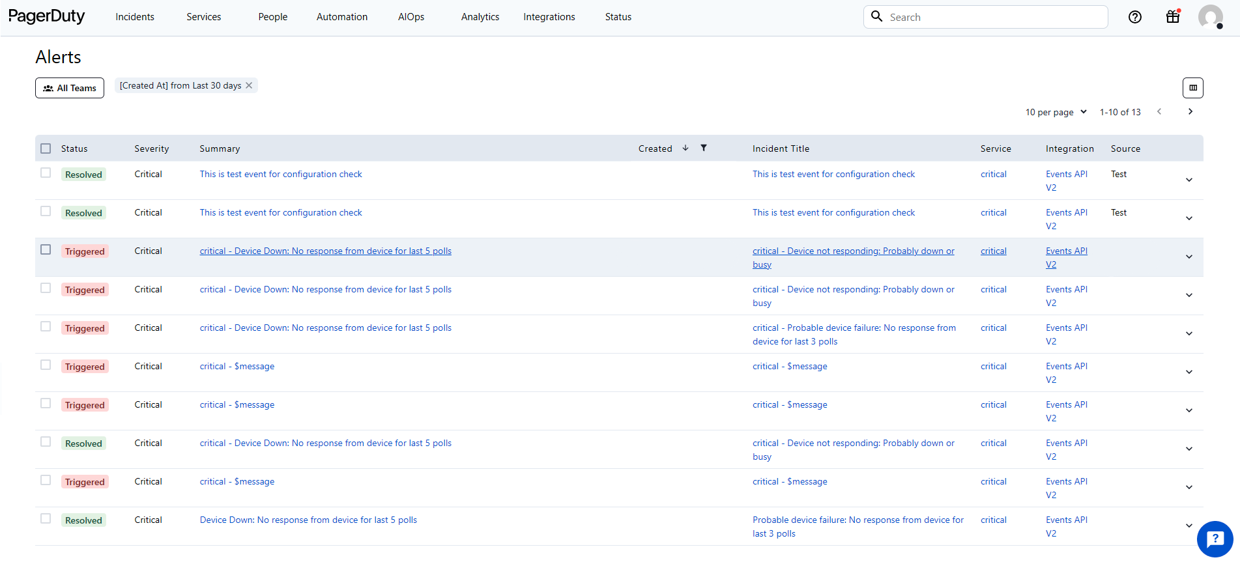The image size is (1240, 562).
Task: Check the box for the Device Down resolved alert in last row
Action: 46,518
